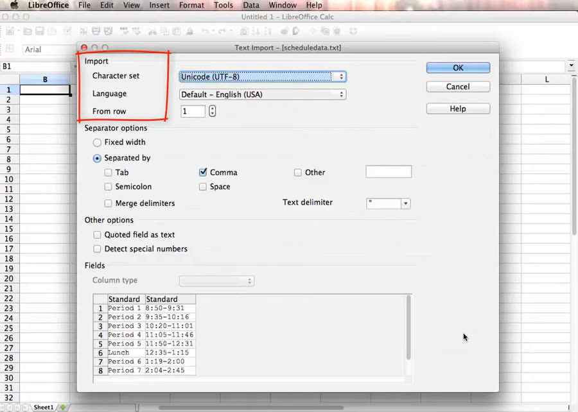Image resolution: width=578 pixels, height=412 pixels.
Task: Open the Character set Unicode (UTF-8) dropdown
Action: click(263, 76)
